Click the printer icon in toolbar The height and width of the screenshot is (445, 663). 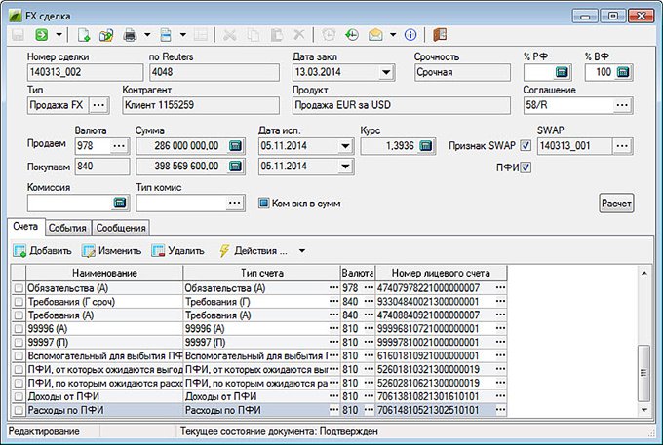click(x=130, y=35)
